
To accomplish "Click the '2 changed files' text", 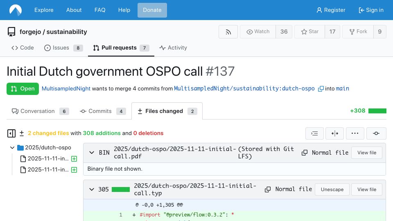I will pyautogui.click(x=48, y=133).
